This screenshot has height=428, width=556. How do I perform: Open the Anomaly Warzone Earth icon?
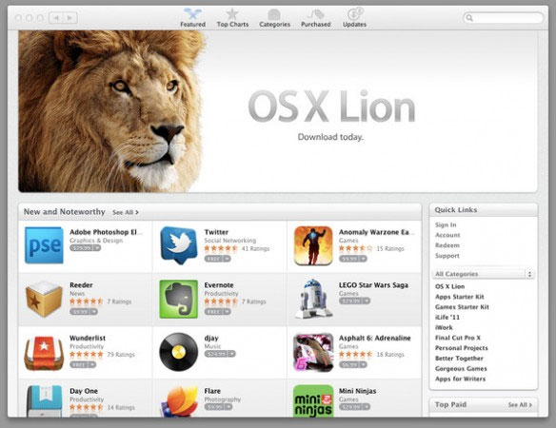click(x=313, y=245)
